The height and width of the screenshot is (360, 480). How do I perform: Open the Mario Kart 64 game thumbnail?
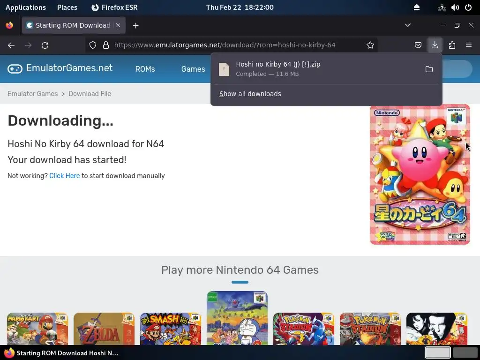(x=37, y=329)
